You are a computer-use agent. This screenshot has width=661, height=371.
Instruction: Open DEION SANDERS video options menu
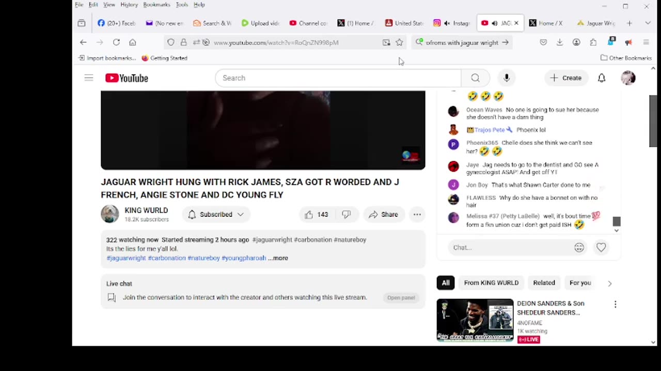pyautogui.click(x=615, y=305)
